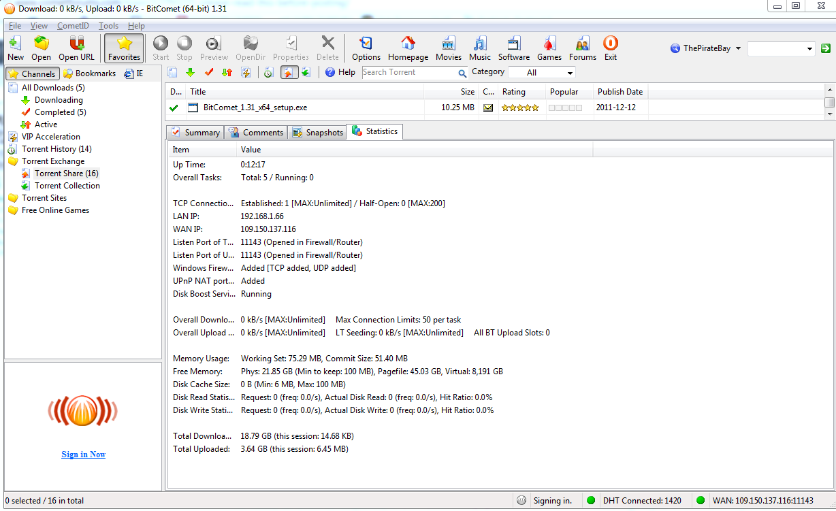Click the green downloading filter icon
Screen dimensions: 836x511
click(191, 72)
